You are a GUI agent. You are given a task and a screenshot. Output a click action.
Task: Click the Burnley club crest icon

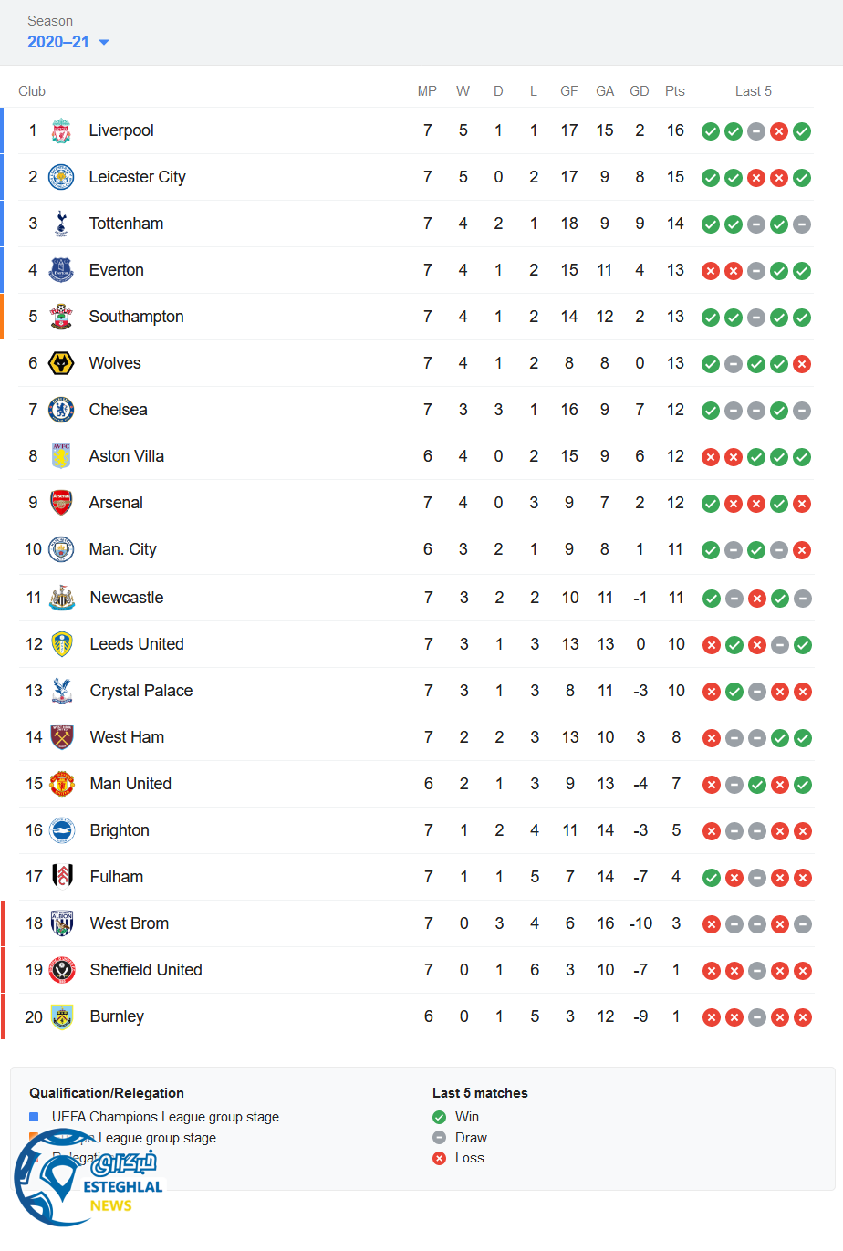[62, 1016]
